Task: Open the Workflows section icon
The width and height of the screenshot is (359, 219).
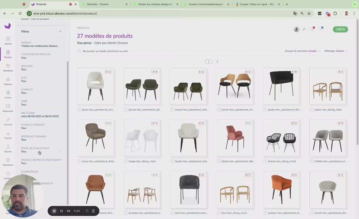Action: coord(8,66)
